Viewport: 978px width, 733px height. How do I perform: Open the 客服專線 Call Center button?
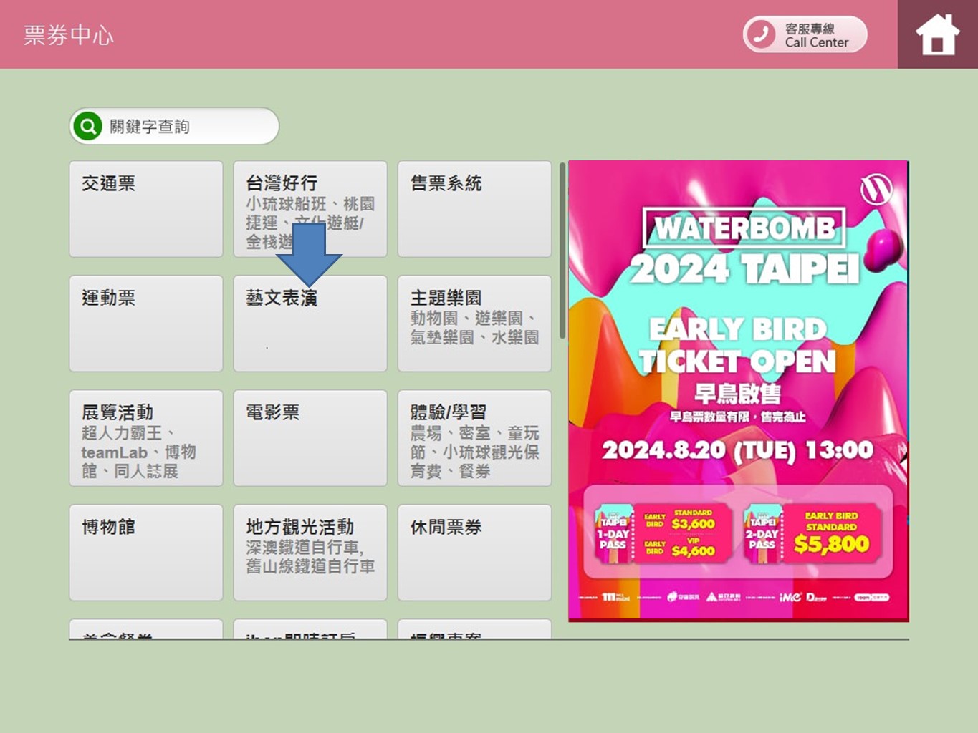[805, 34]
